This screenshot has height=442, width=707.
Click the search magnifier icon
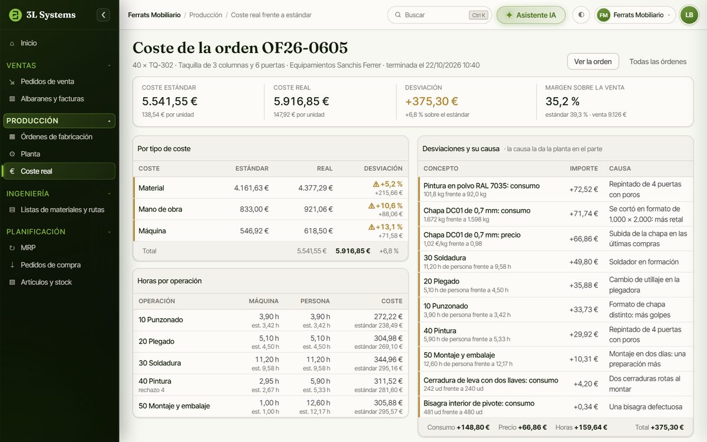(x=398, y=15)
